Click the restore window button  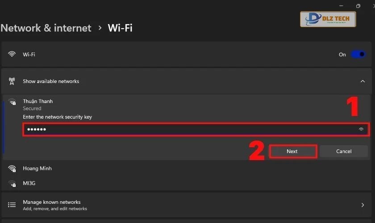(x=358, y=5)
